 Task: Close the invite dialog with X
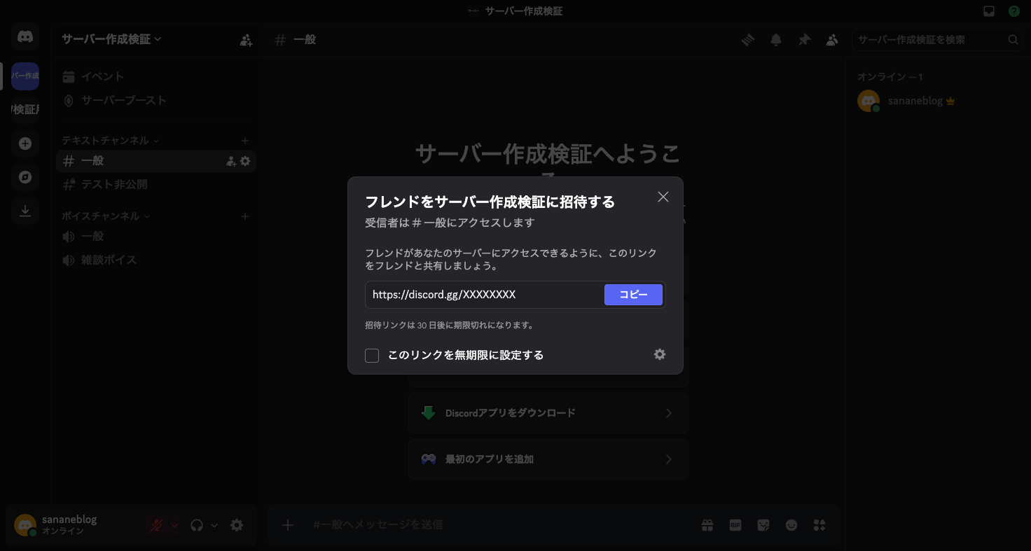coord(663,197)
